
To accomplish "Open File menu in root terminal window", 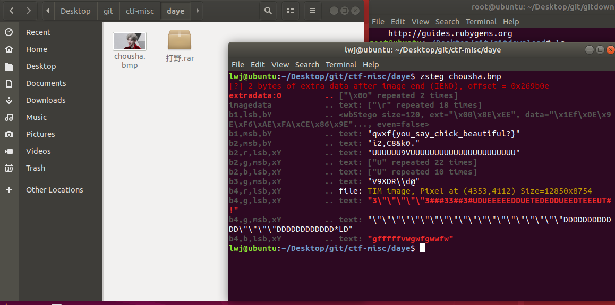I will (378, 22).
